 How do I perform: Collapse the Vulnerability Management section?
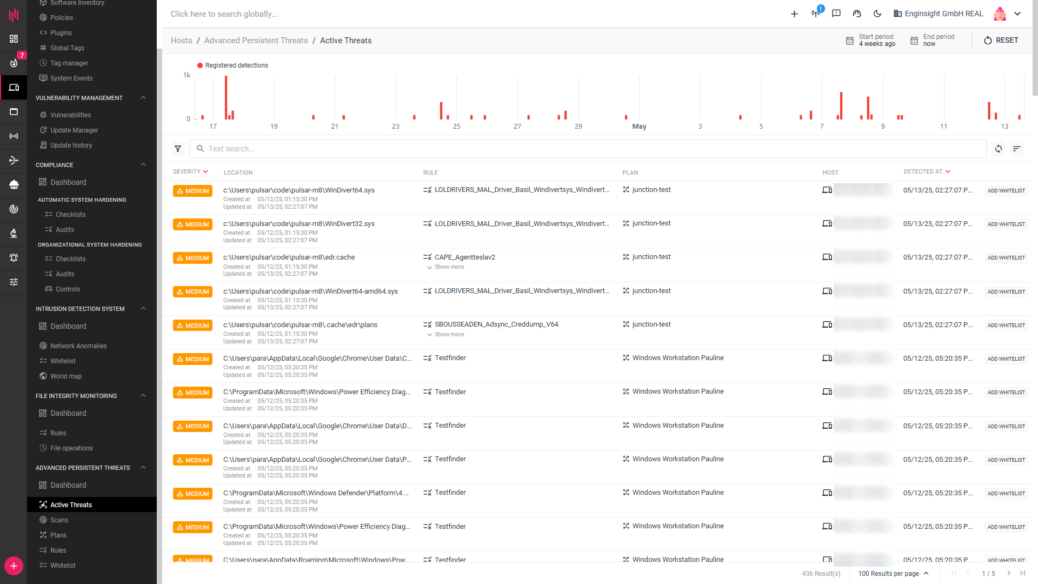click(143, 98)
